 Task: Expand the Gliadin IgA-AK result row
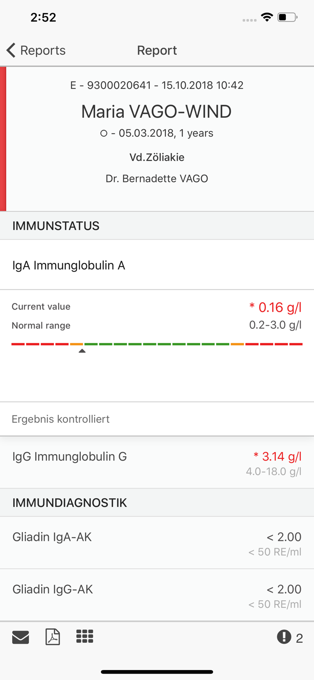coord(157,543)
